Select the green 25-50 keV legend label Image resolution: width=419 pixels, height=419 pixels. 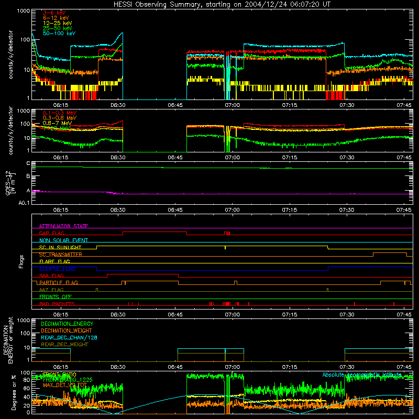click(58, 28)
